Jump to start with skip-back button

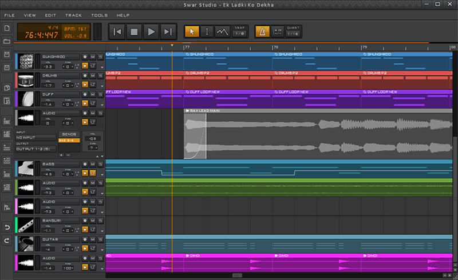(117, 31)
